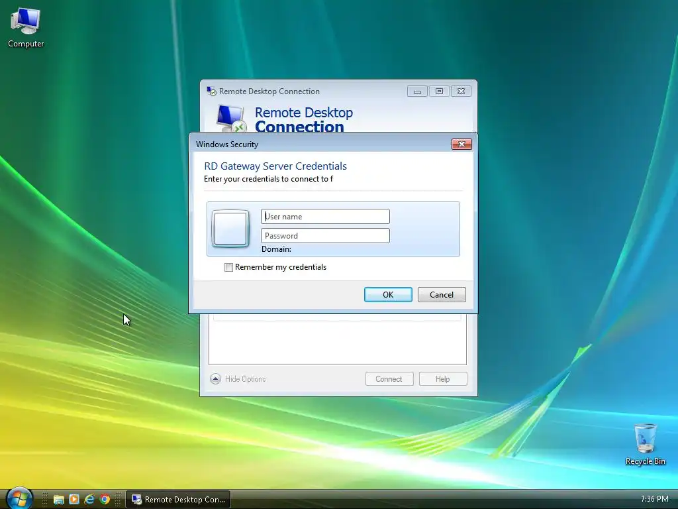The height and width of the screenshot is (509, 678).
Task: Click the Domain: label text
Action: (x=276, y=249)
